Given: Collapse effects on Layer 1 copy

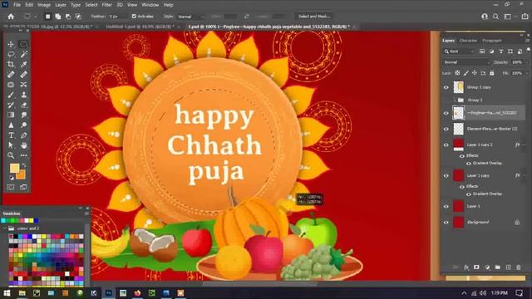Looking at the screenshot, I should coord(524,176).
